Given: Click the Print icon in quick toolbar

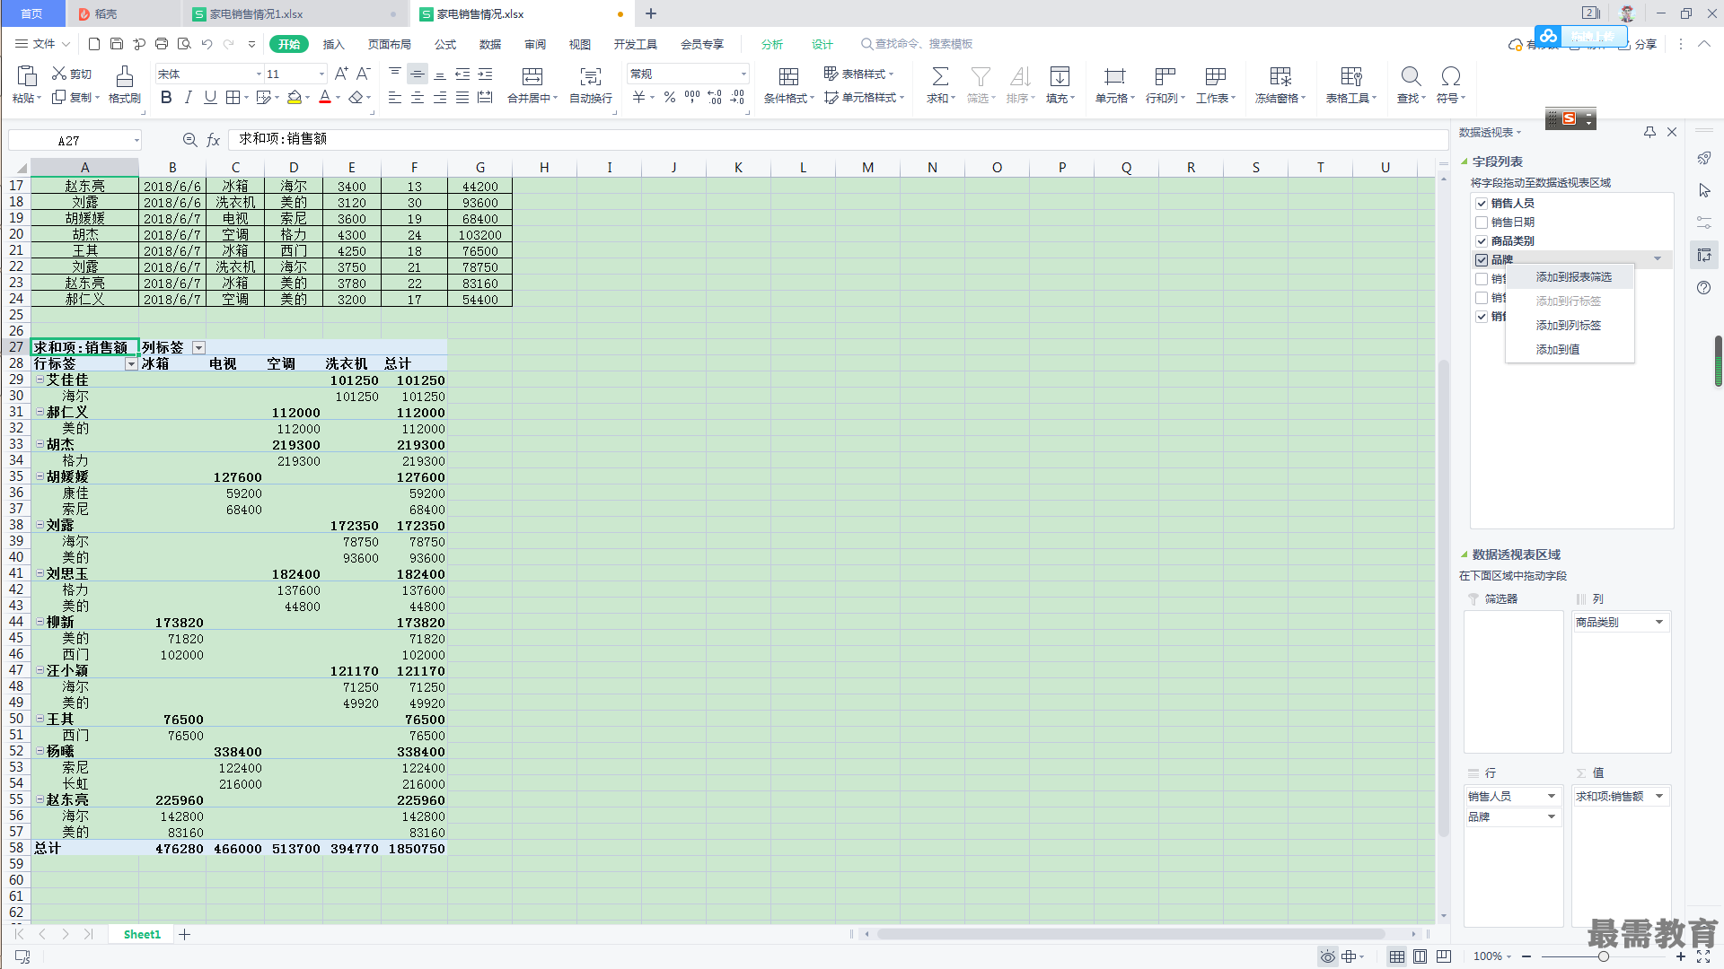Looking at the screenshot, I should (162, 44).
